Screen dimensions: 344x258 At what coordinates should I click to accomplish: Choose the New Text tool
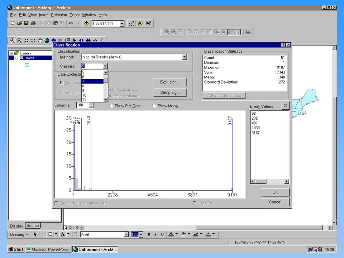coord(62,234)
